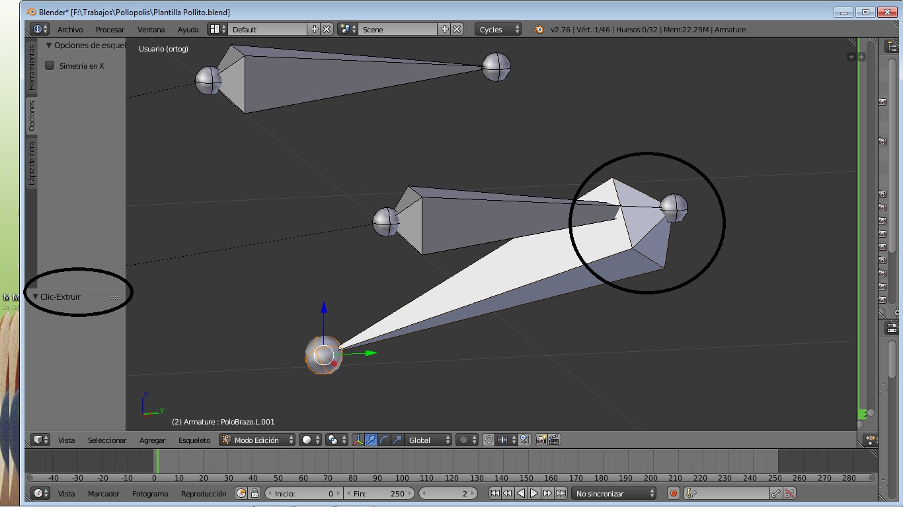Enable the Simetría en X checkbox

click(50, 65)
